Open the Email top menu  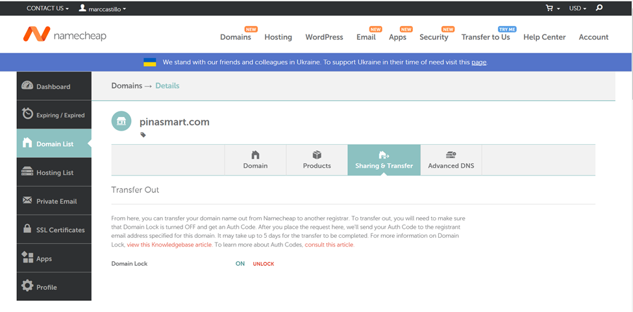click(366, 37)
